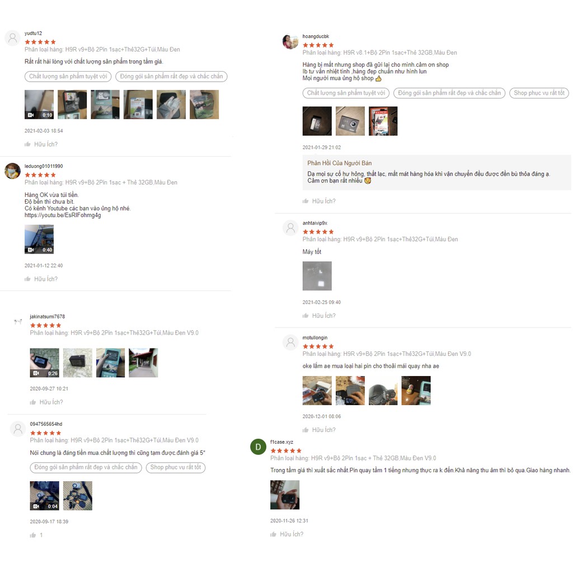Like leduong01011990's review with thumbs-up
The height and width of the screenshot is (573, 573).
point(27,279)
